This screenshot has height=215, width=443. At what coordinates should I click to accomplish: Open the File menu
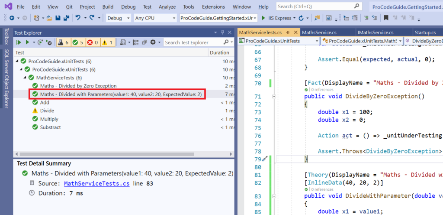point(20,7)
